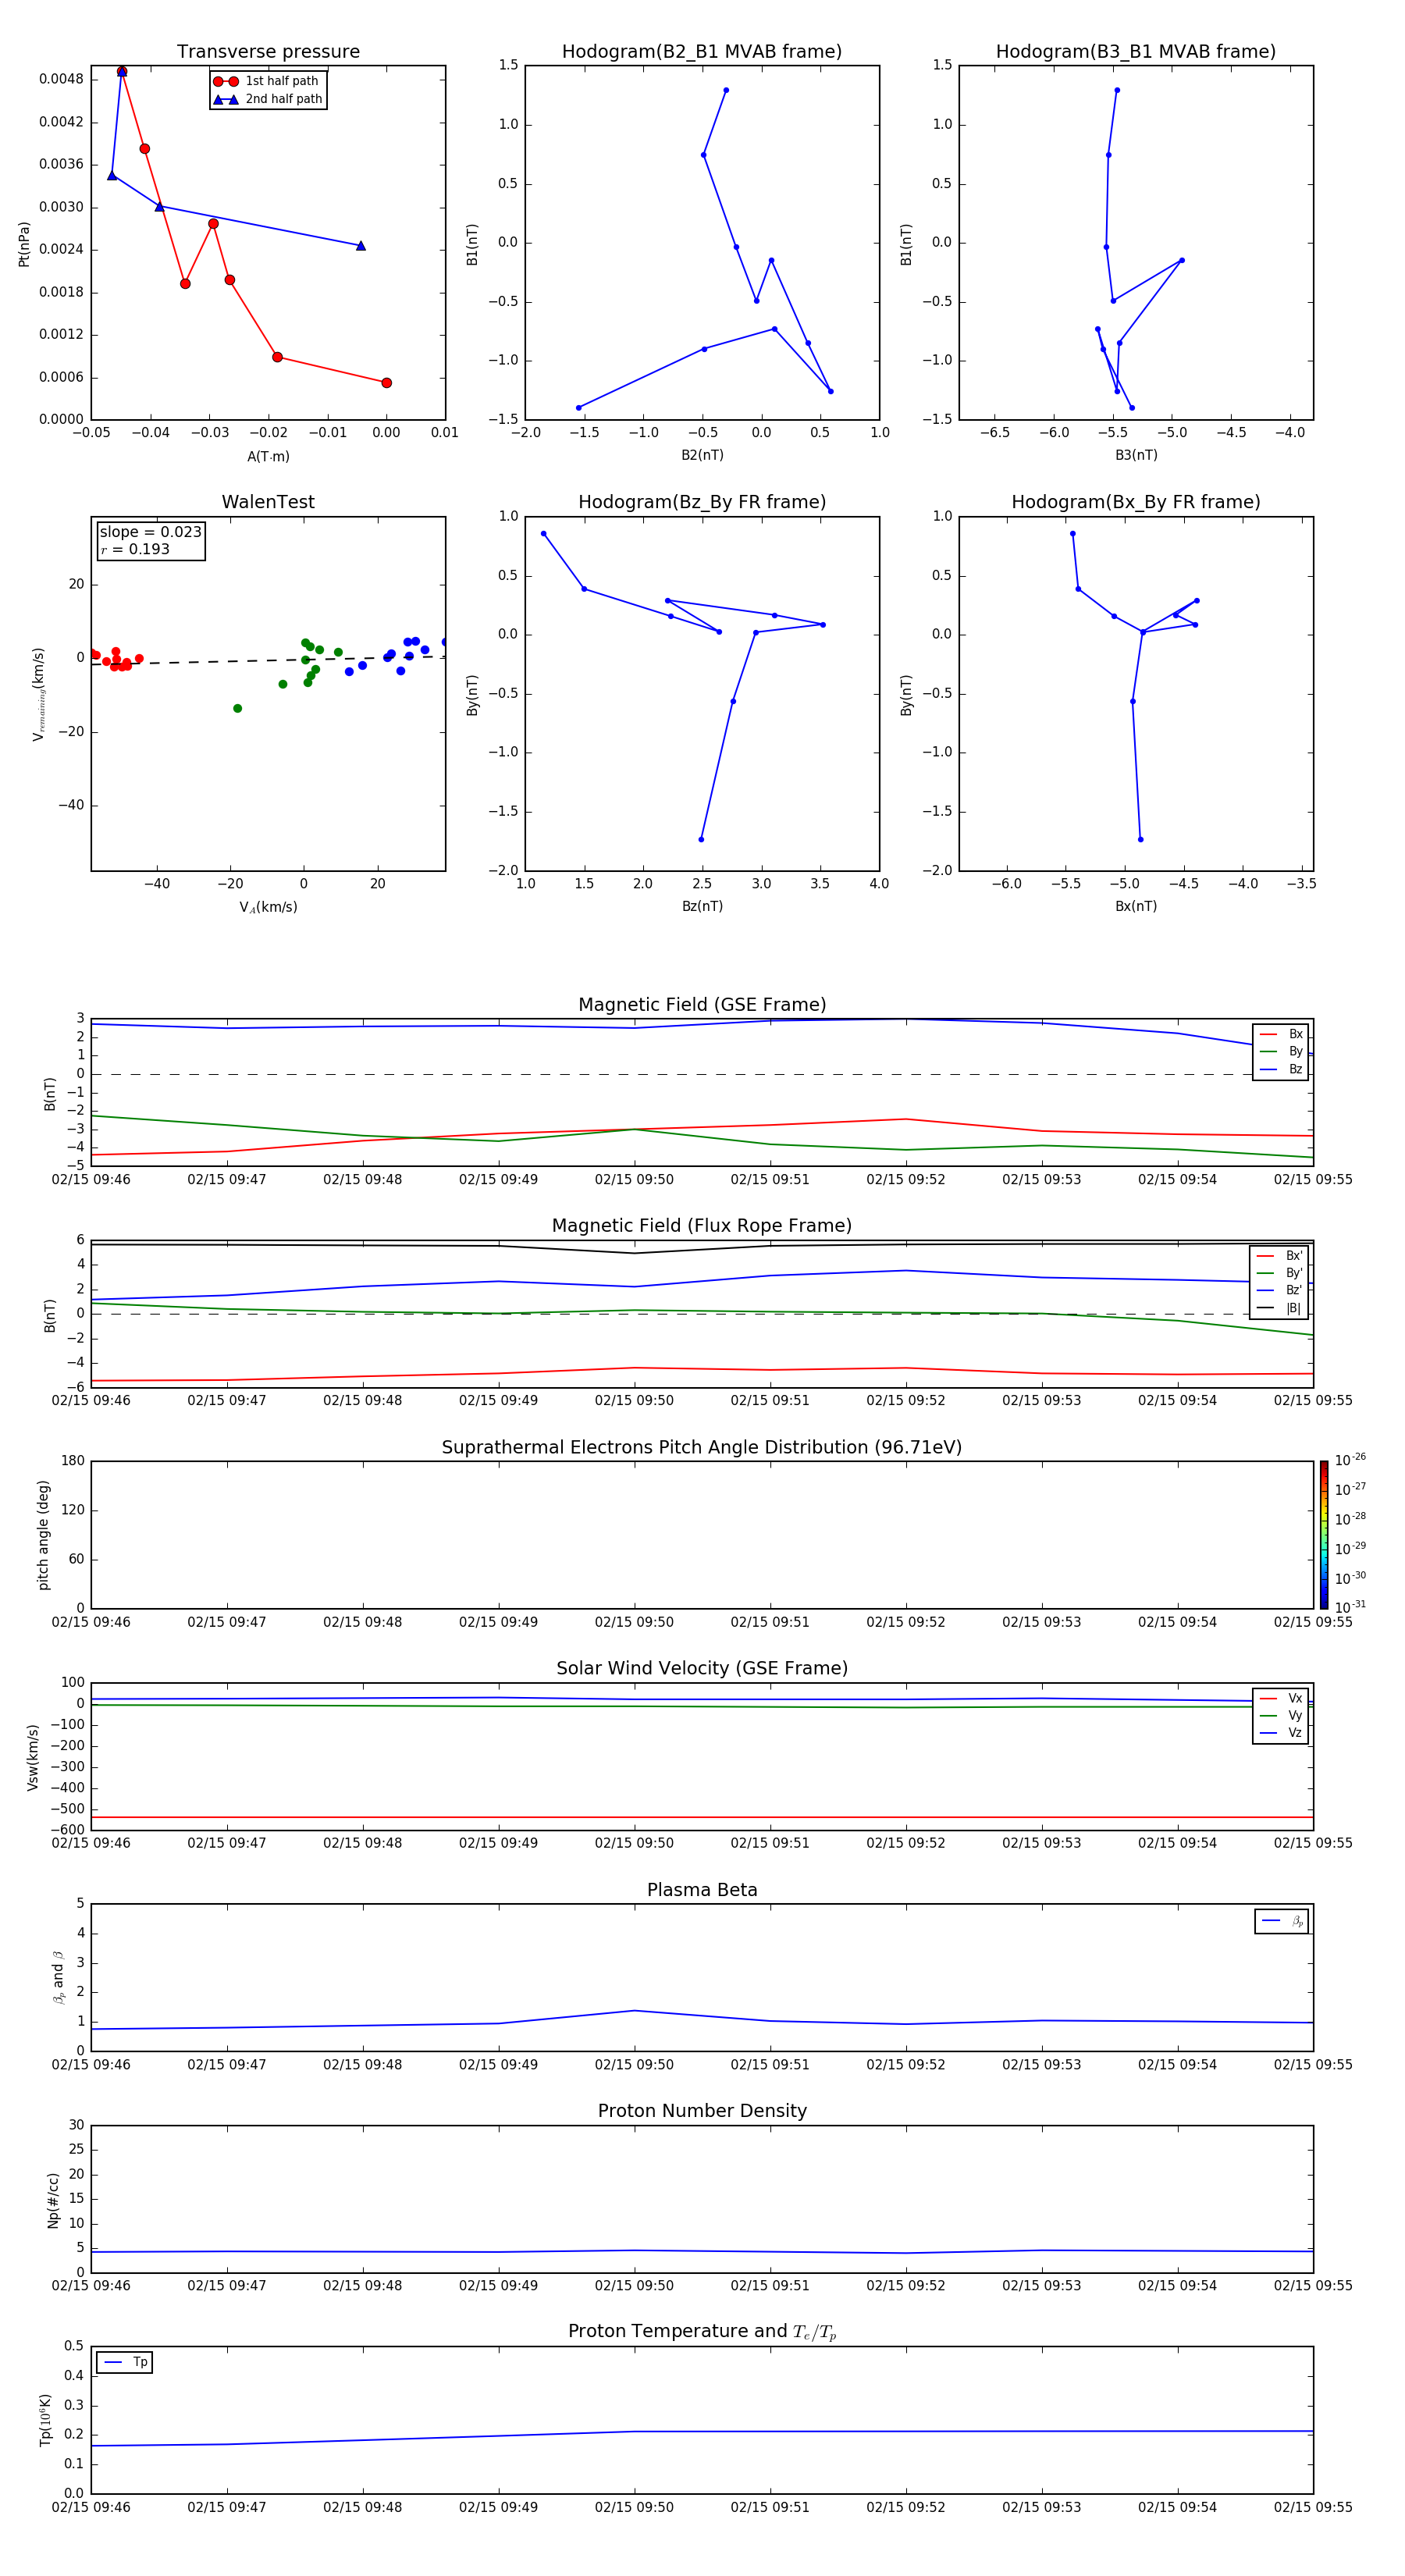Click the '|B|' legend entry in flux rope plot
The height and width of the screenshot is (2576, 1405).
click(1279, 1308)
